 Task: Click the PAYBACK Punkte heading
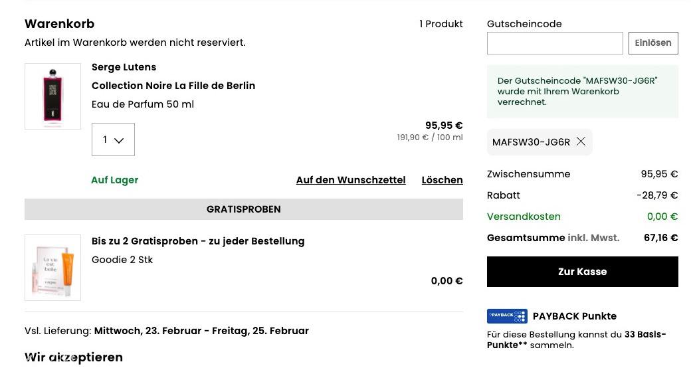(575, 316)
